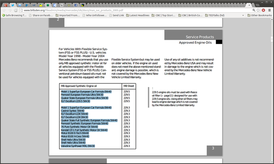The image size is (274, 164).
Task: Go forward with the forward arrow
Action: 10,10
